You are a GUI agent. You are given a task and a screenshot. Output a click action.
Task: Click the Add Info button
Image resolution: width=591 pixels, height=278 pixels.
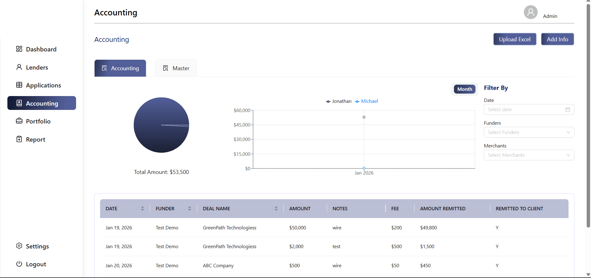pos(557,39)
